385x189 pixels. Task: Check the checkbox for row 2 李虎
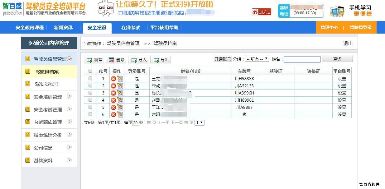click(x=90, y=86)
